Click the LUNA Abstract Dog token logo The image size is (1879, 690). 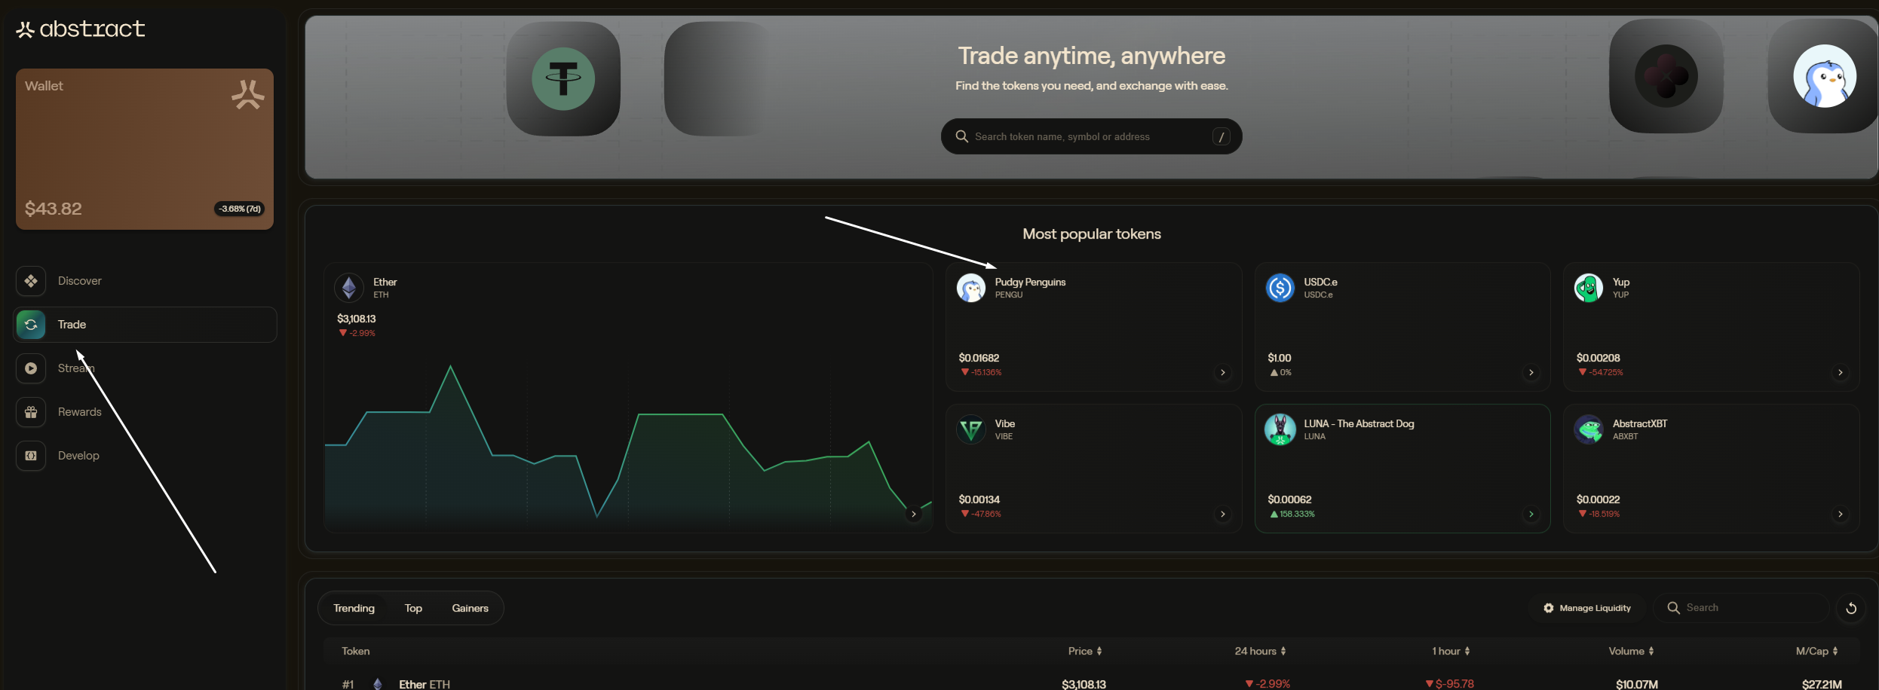pos(1280,429)
